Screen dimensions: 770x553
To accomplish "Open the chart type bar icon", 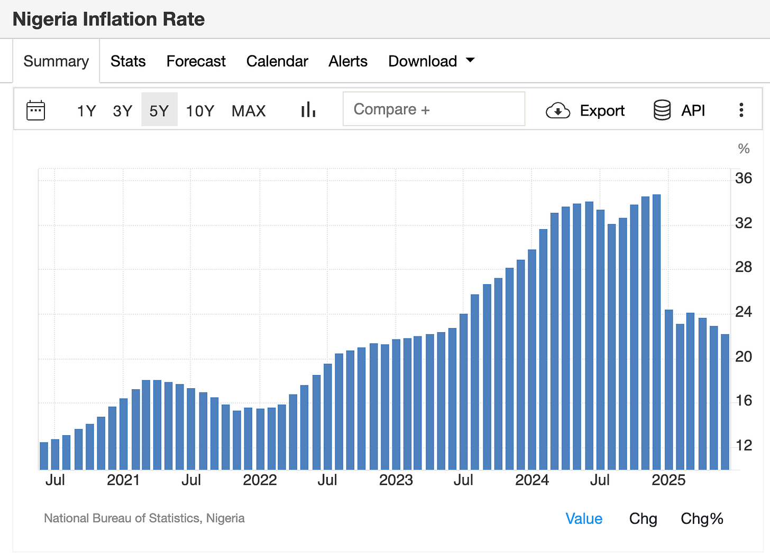I will coord(308,110).
